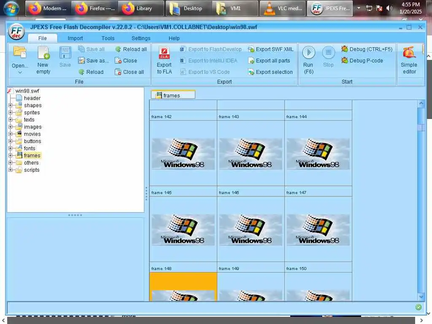Open the Help ribbon tab

pos(174,38)
